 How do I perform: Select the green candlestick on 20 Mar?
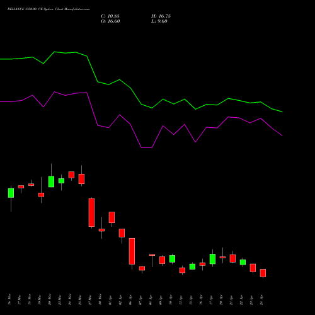click(51, 181)
